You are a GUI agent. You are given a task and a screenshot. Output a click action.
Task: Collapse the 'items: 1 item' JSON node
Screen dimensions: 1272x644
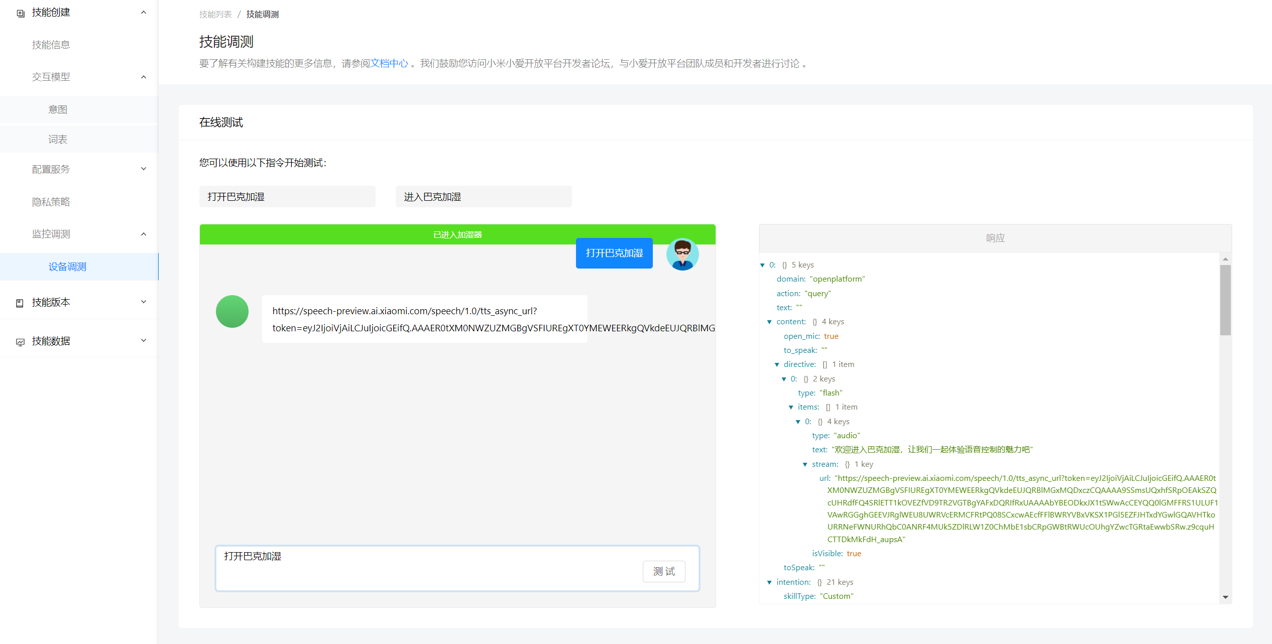click(791, 407)
